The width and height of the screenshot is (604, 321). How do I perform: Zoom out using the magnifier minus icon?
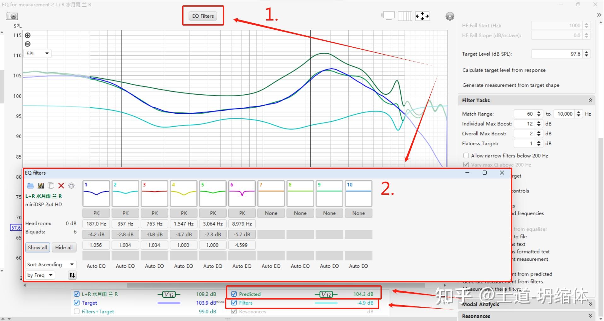(x=28, y=44)
